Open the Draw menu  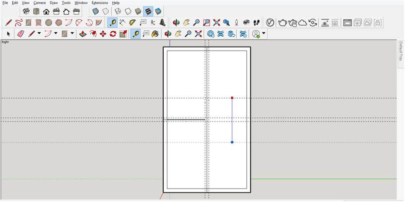(x=54, y=3)
